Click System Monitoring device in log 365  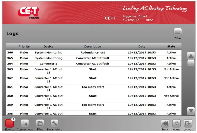48,58
